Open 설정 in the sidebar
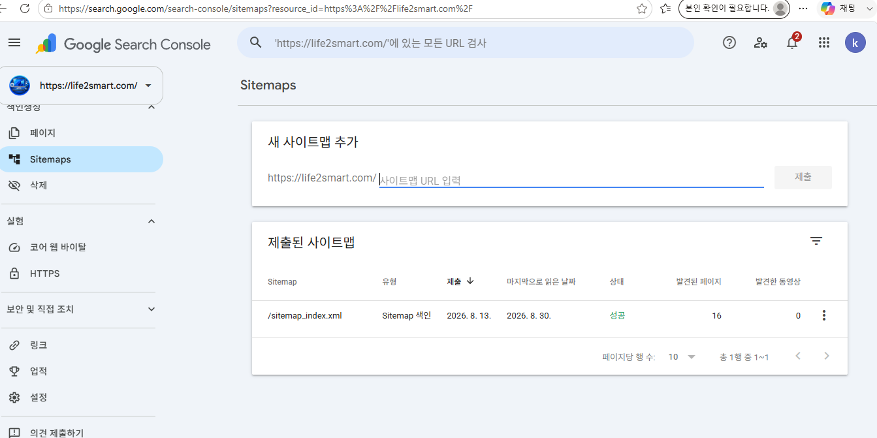The width and height of the screenshot is (877, 438). pos(82,398)
